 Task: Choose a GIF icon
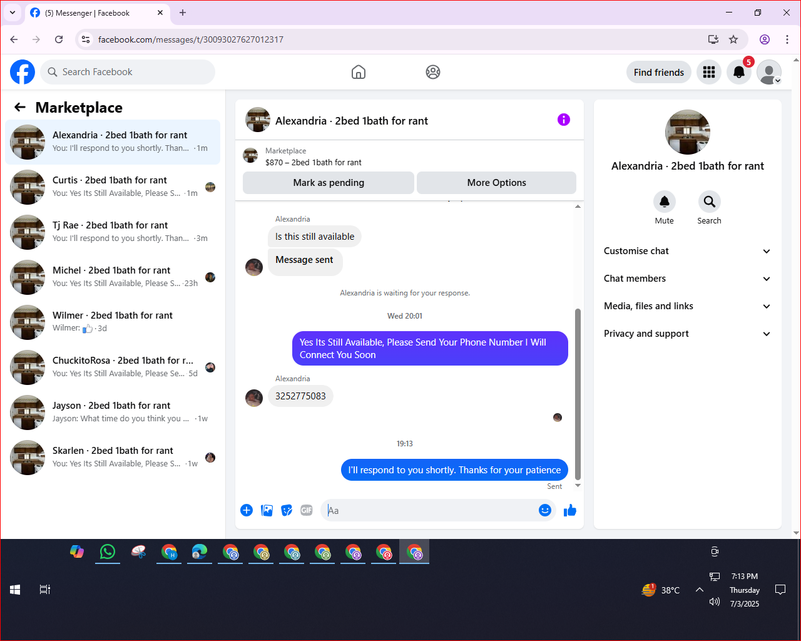[x=307, y=510]
